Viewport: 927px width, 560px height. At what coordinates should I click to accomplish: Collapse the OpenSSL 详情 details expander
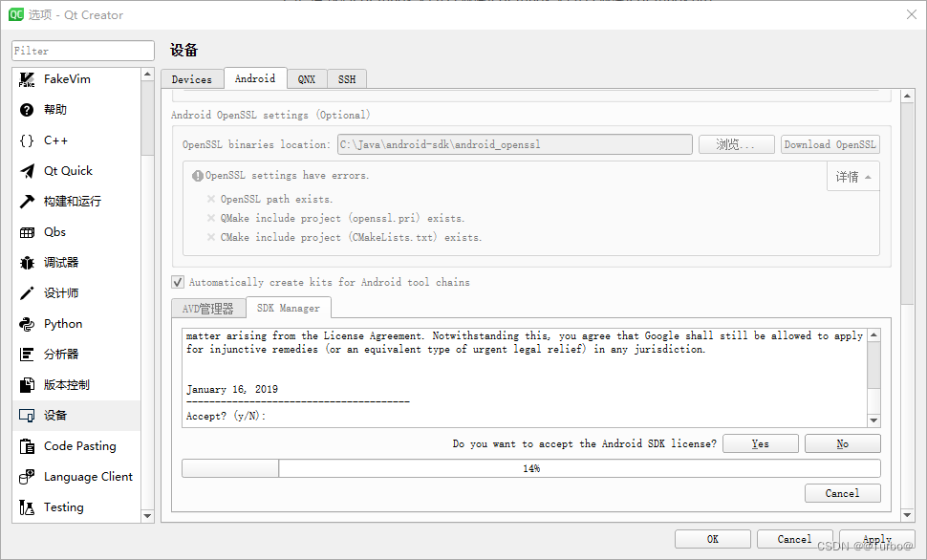pos(853,177)
